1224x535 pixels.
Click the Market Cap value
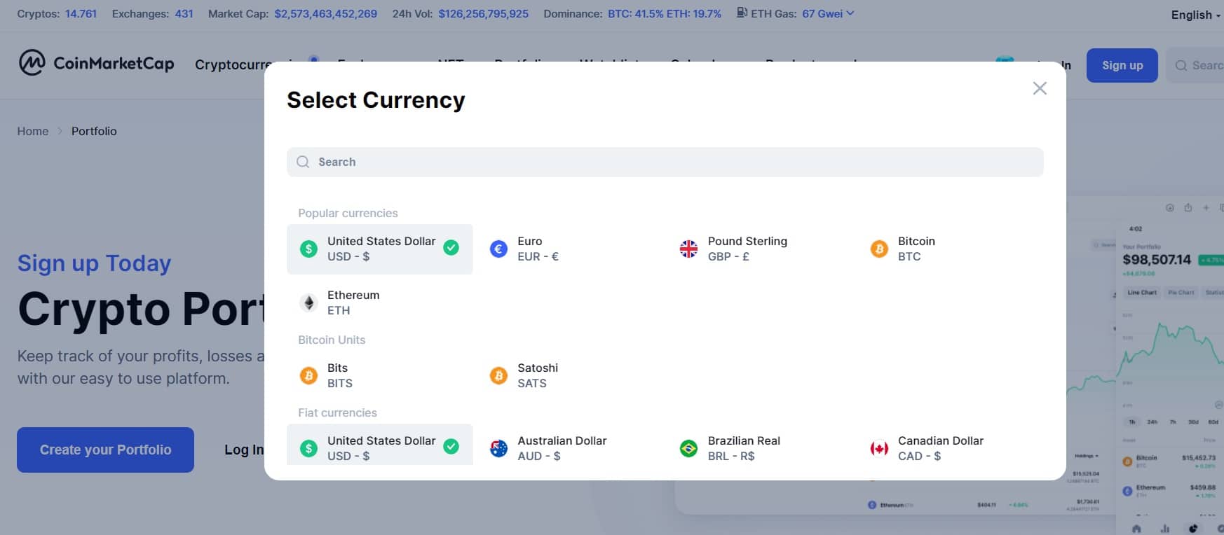(325, 13)
